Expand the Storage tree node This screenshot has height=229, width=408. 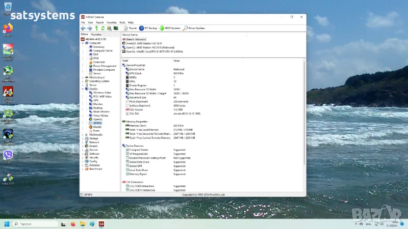coord(83,138)
